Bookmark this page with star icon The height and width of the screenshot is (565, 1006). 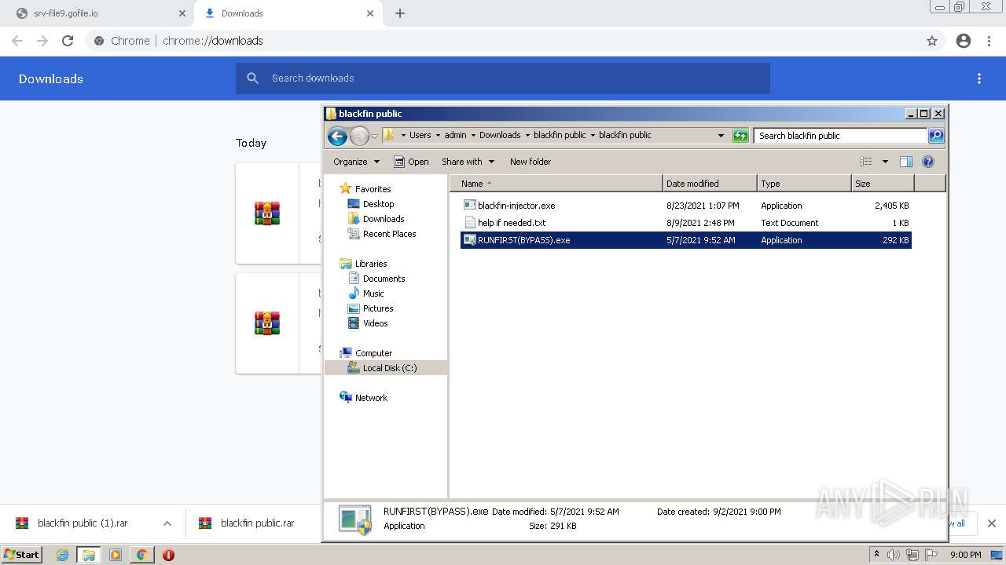pyautogui.click(x=932, y=41)
